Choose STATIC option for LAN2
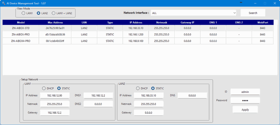 (153, 88)
